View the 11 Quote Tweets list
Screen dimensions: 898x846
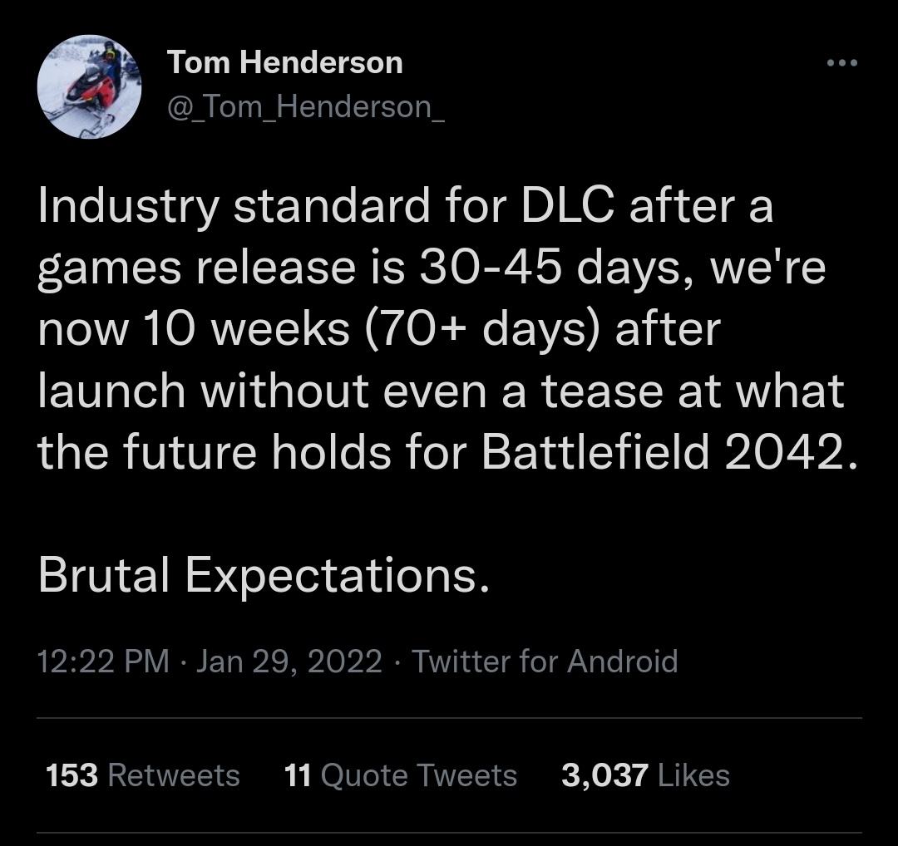[x=400, y=775]
